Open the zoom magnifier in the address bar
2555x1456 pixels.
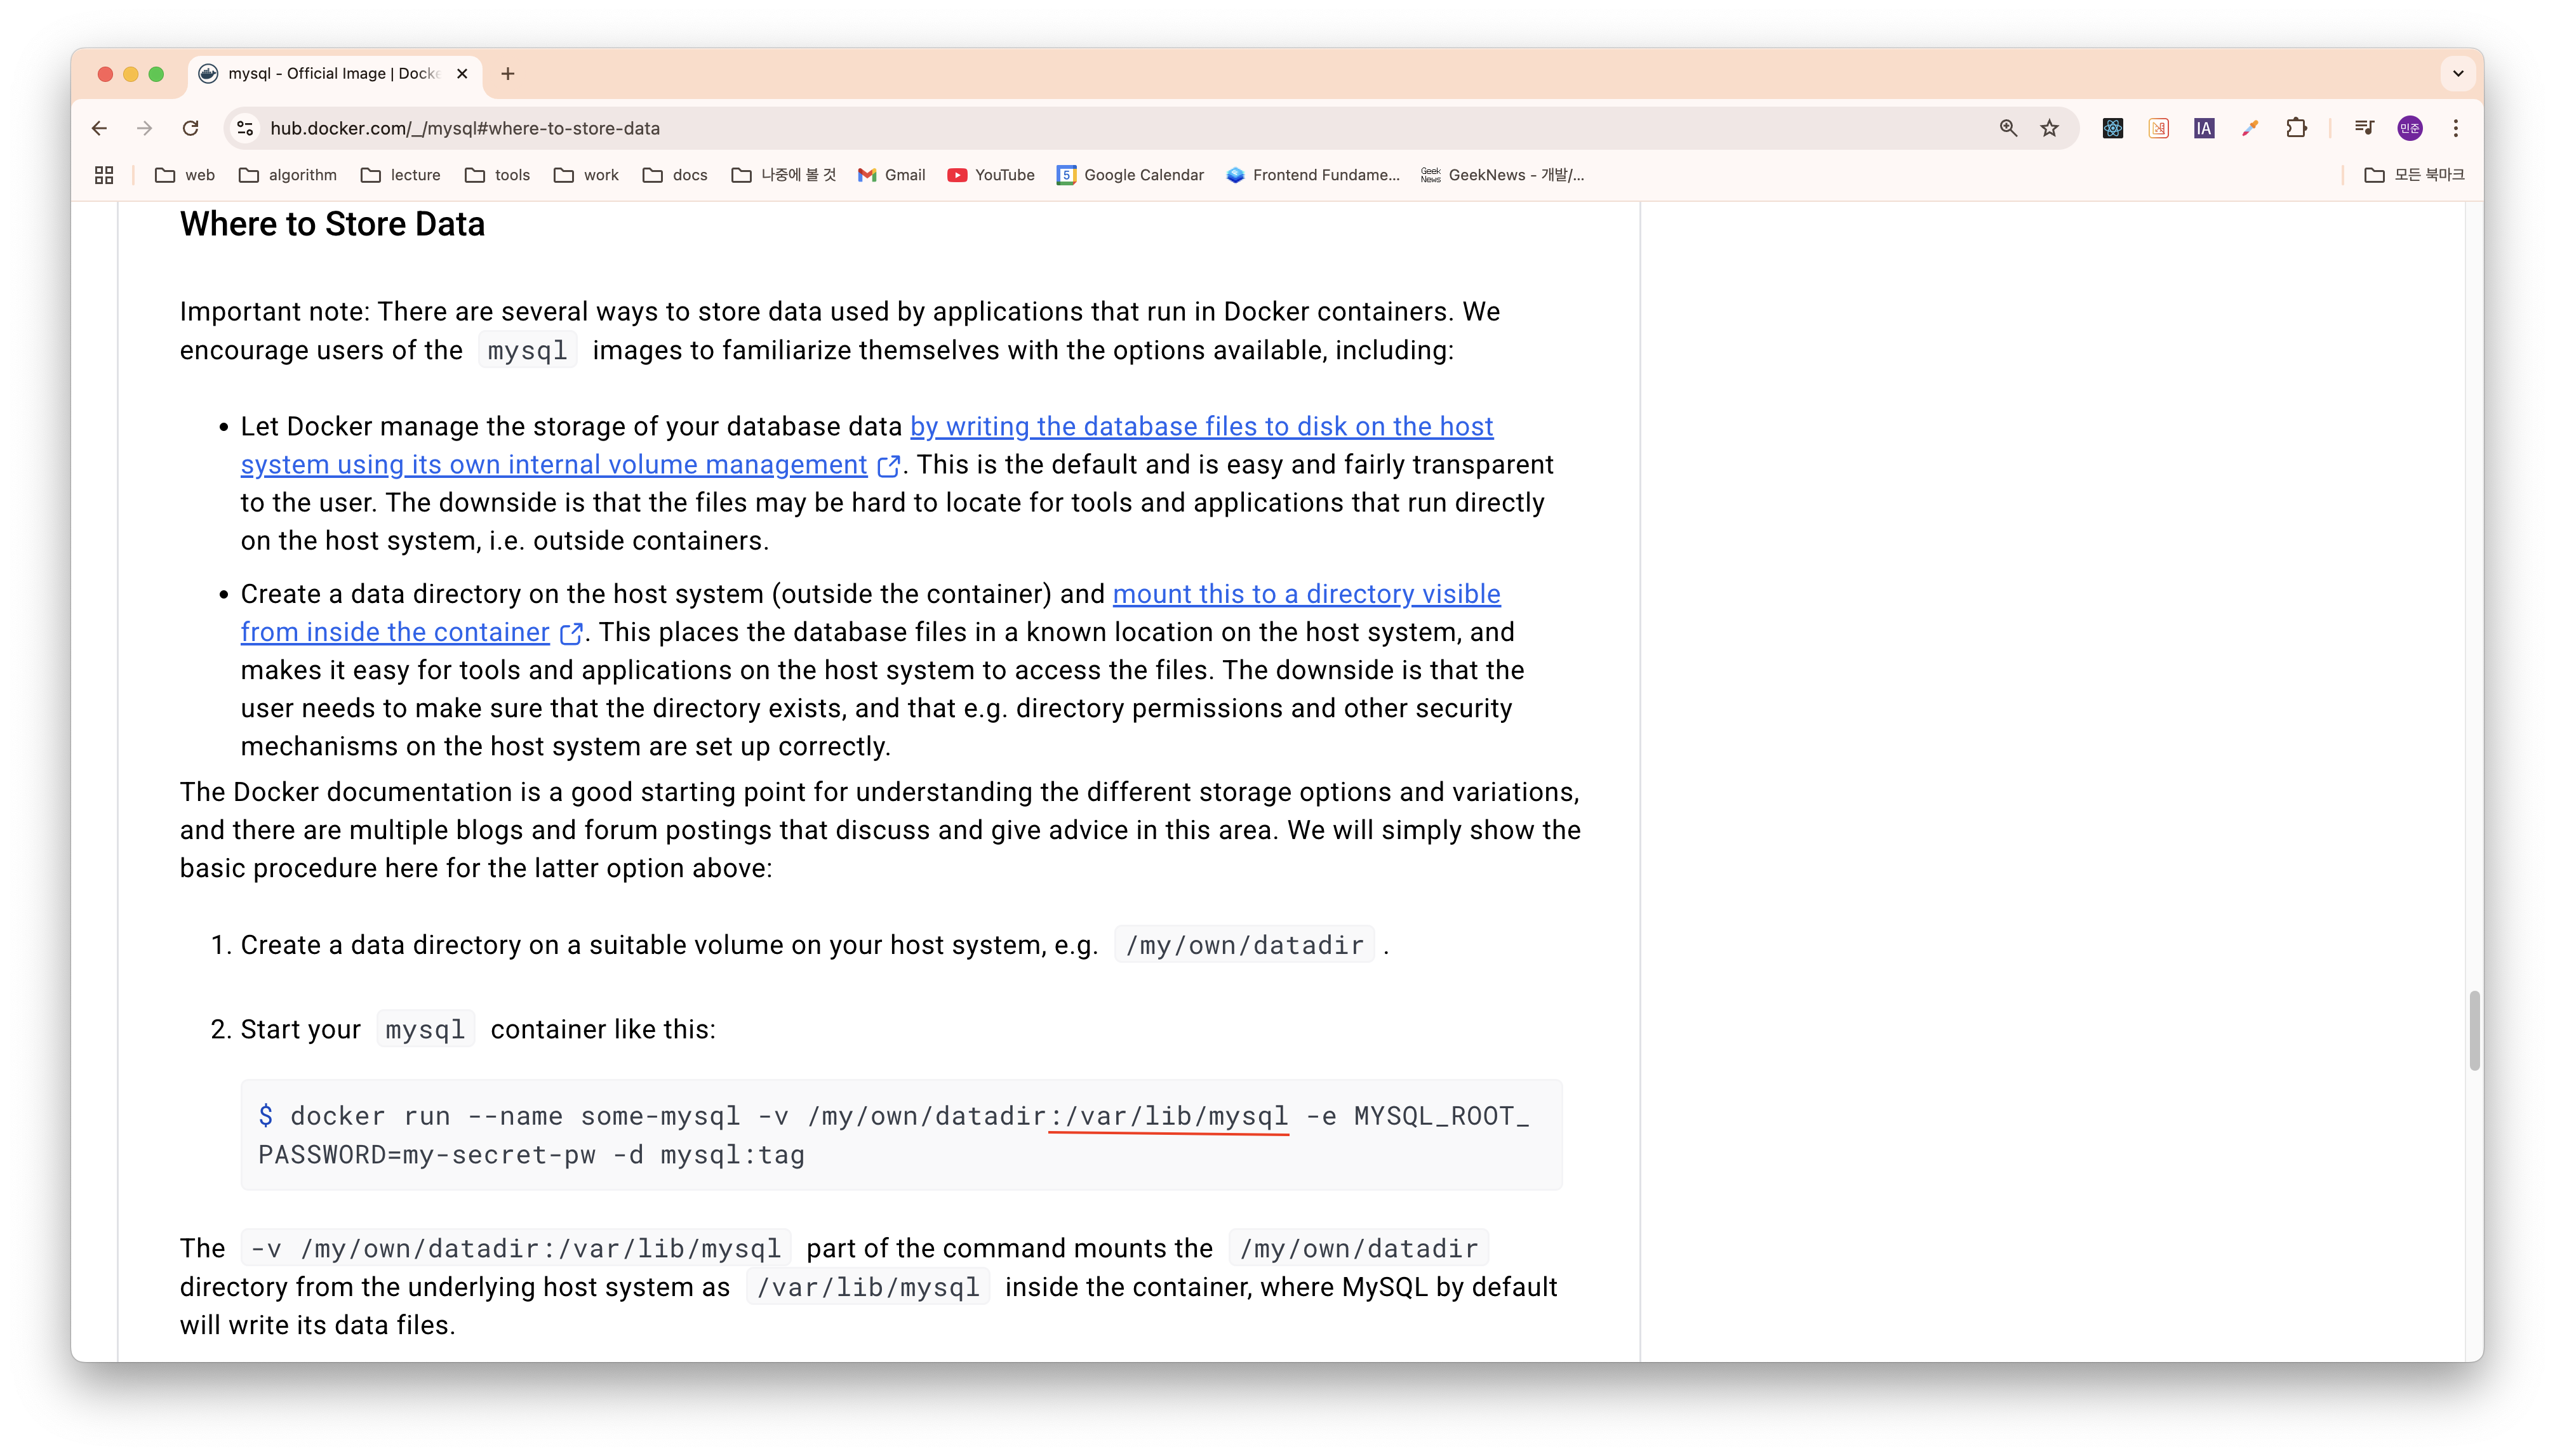tap(2008, 128)
